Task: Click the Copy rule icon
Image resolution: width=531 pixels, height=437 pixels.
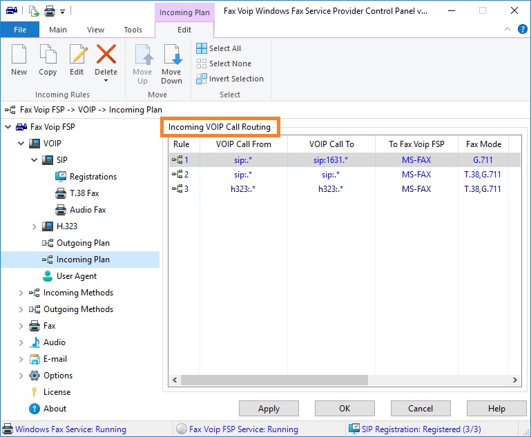Action: (x=48, y=54)
